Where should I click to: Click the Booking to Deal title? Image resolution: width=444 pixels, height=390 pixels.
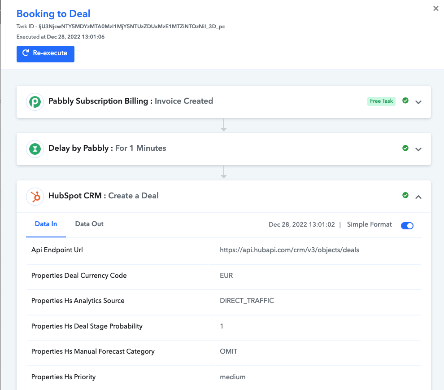tap(53, 13)
